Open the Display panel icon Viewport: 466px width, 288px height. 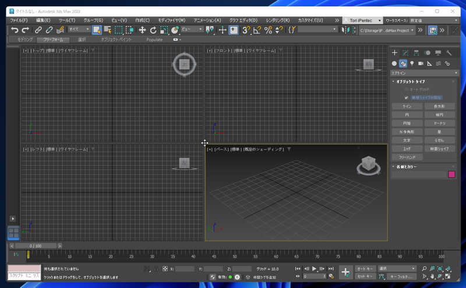coord(438,53)
